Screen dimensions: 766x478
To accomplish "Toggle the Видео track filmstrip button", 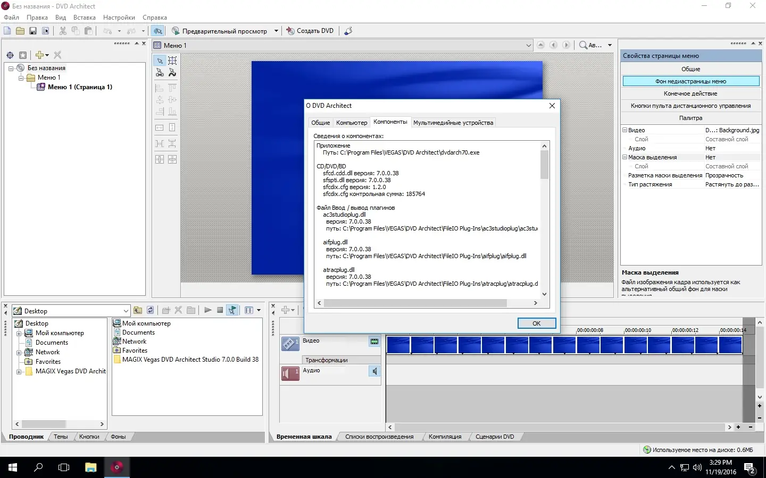I will (x=374, y=342).
